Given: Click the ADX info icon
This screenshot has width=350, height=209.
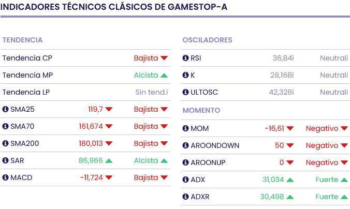Looking at the screenshot, I should [x=186, y=180].
